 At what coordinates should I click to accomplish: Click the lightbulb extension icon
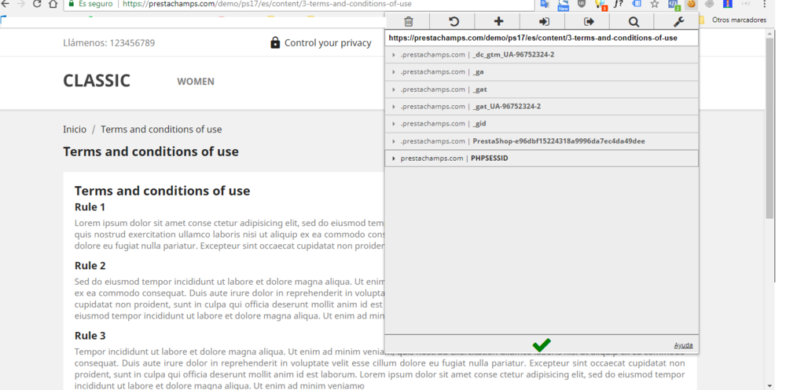pos(600,5)
